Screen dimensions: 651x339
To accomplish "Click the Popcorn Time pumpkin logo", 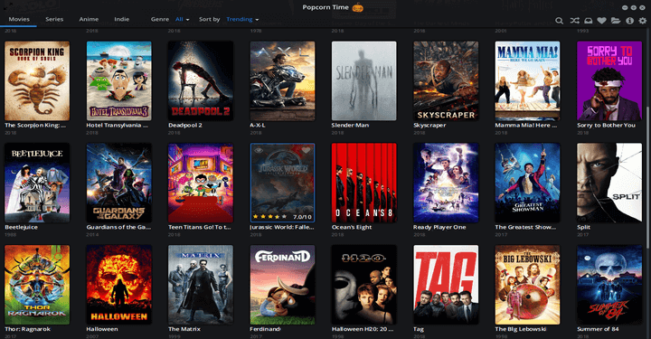I will point(357,7).
